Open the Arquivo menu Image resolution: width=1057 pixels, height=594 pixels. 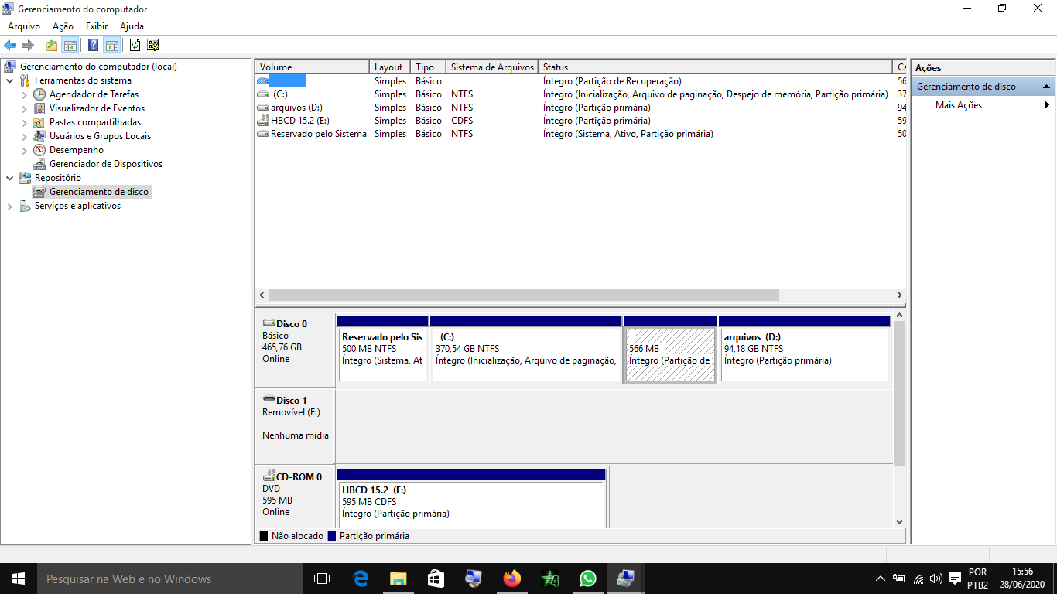point(24,26)
